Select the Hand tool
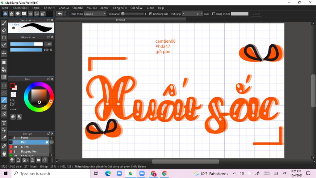Image resolution: width=316 pixels, height=178 pixels. point(4,153)
